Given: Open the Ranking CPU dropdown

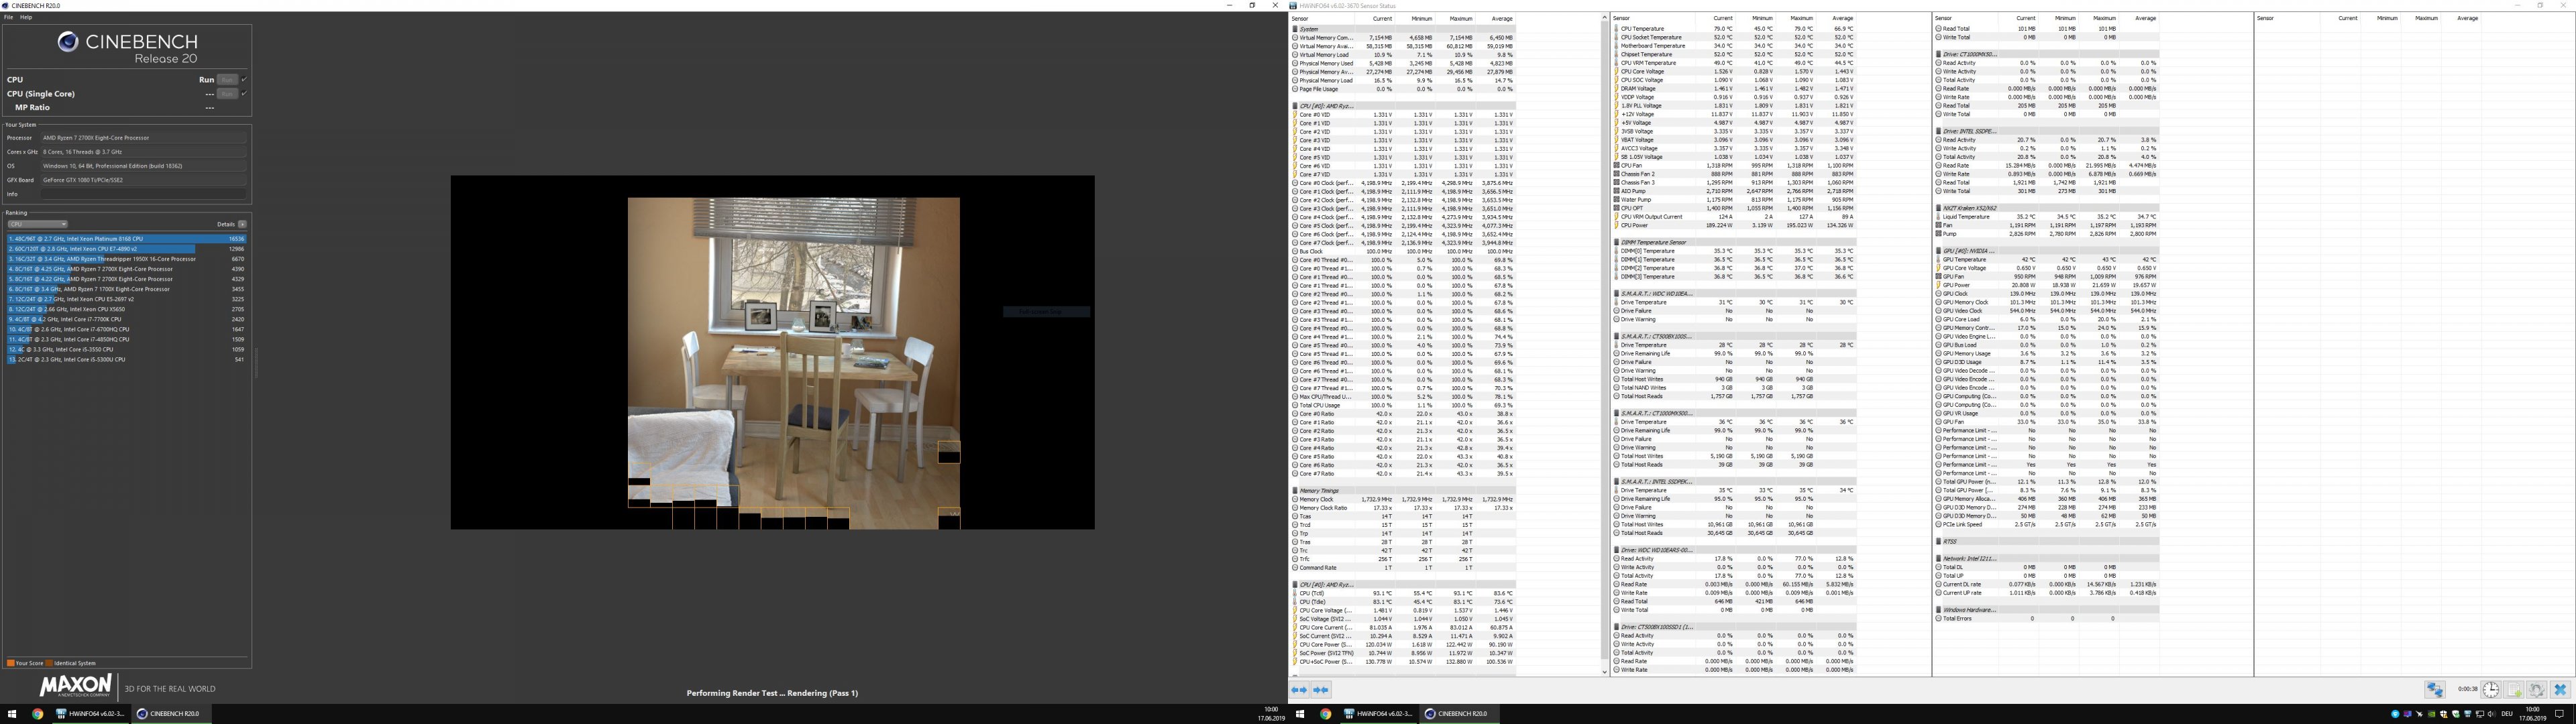Looking at the screenshot, I should coord(37,224).
